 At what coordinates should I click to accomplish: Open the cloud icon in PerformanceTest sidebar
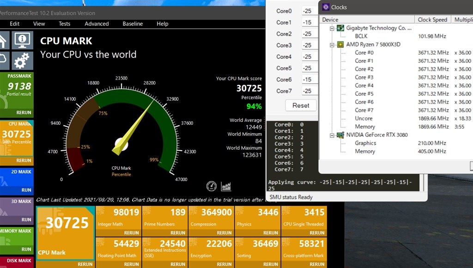(x=4, y=61)
